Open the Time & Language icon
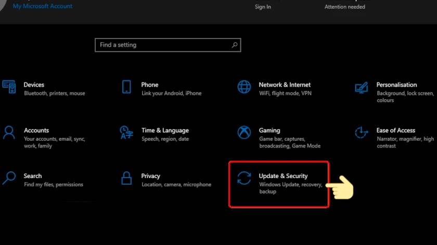This screenshot has width=437, height=245. coord(126,132)
